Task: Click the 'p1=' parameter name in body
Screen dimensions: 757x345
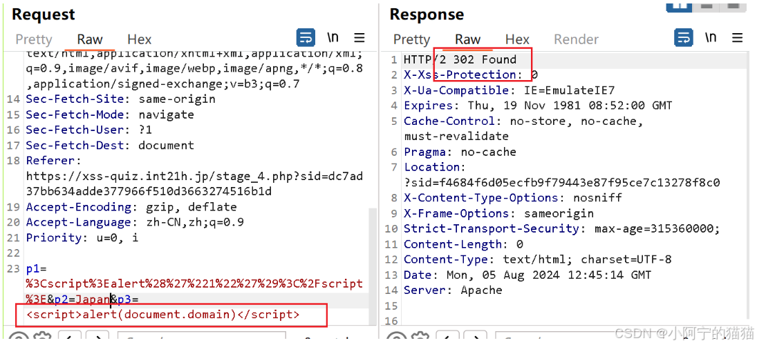Action: [37, 269]
